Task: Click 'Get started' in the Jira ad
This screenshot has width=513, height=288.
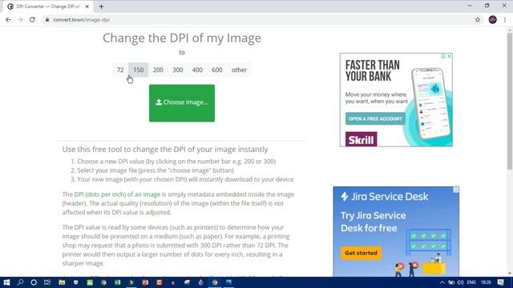Action: click(x=361, y=253)
